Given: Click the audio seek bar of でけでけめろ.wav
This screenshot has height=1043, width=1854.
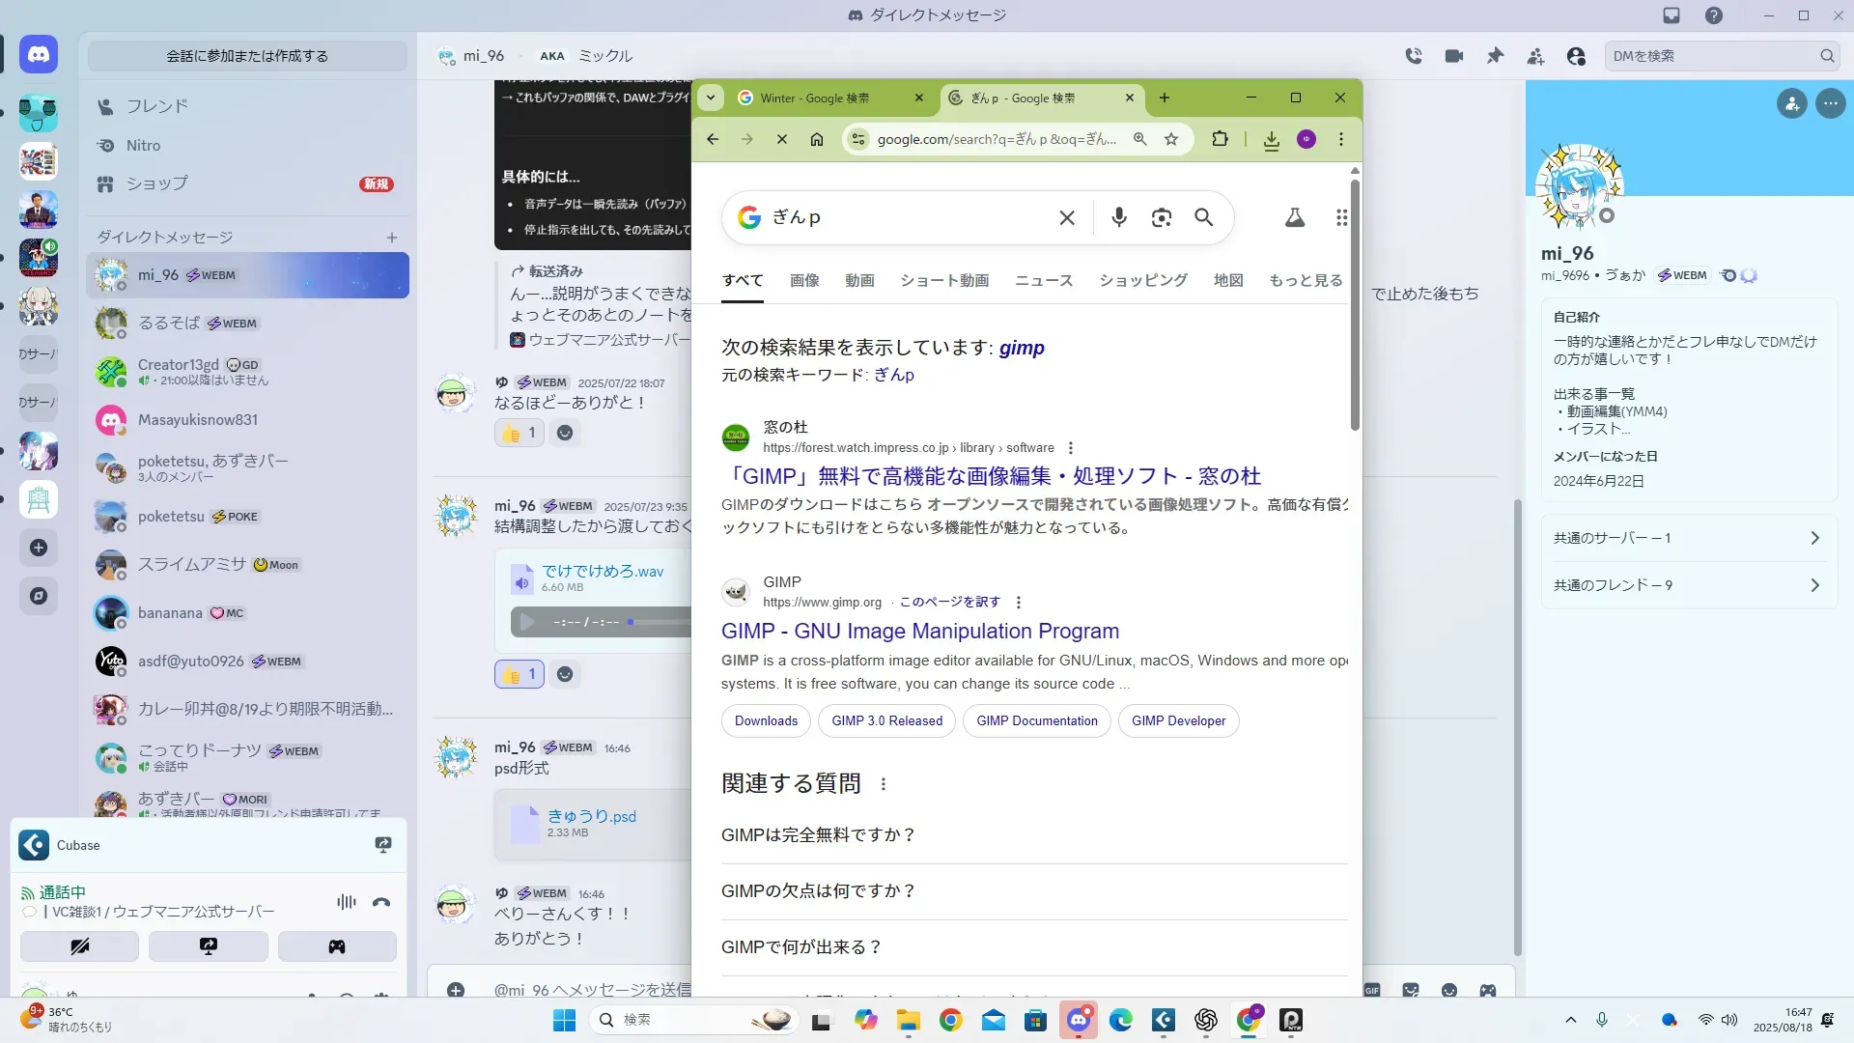Looking at the screenshot, I should pos(661,622).
